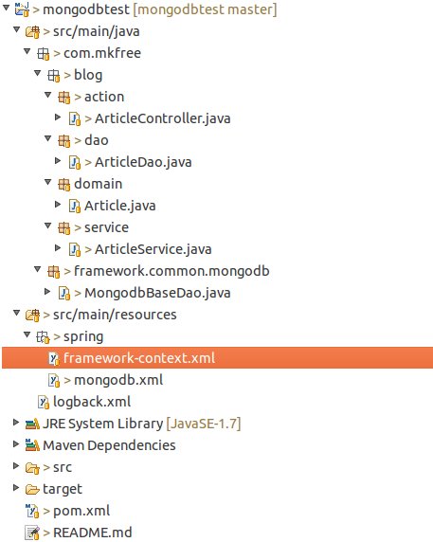Expand the ArticleDao.java node

(58, 161)
